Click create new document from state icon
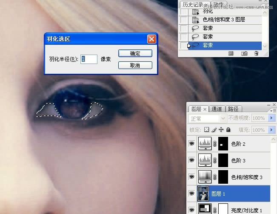277x214 pixels. coord(231,54)
